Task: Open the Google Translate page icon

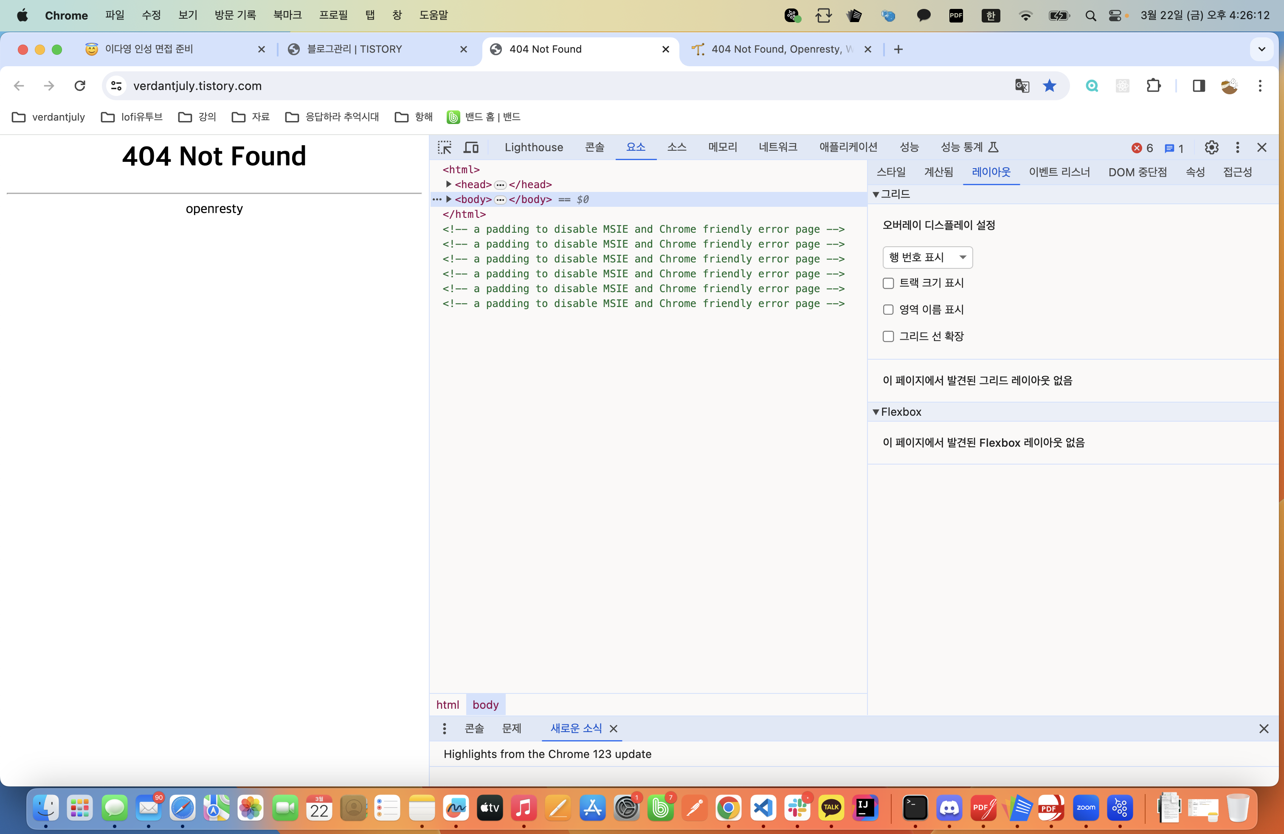Action: coord(1022,86)
